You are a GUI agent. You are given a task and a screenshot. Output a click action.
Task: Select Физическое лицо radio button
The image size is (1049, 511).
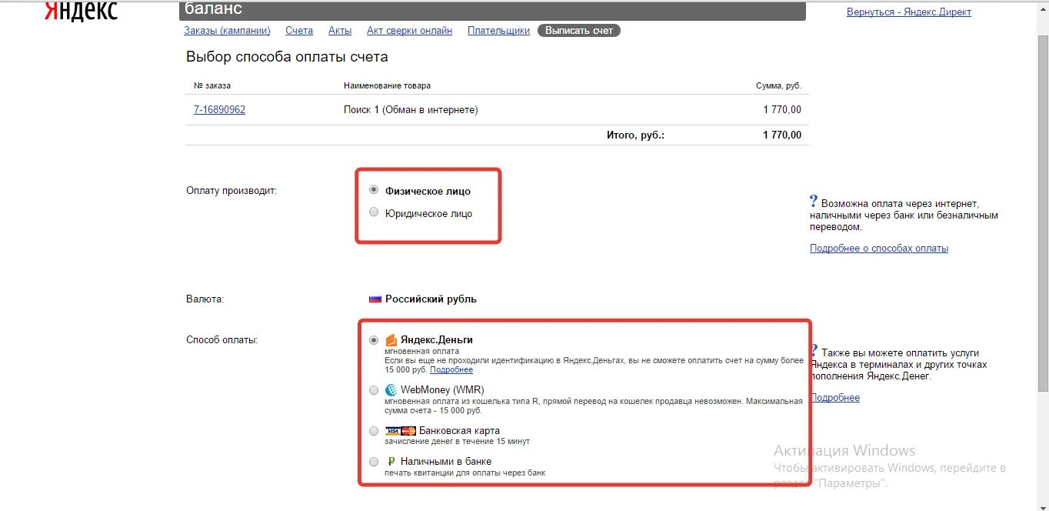click(374, 189)
